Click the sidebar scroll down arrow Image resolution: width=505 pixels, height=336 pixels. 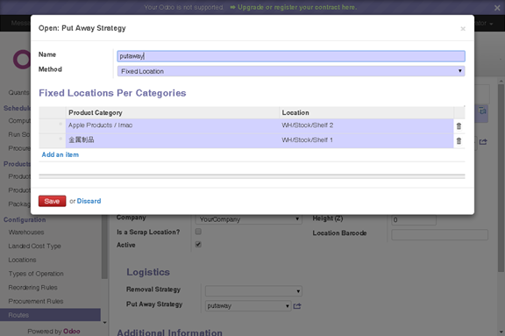tap(104, 323)
